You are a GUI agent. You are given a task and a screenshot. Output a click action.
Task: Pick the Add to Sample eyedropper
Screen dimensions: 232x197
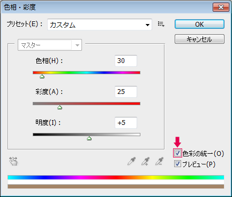point(145,161)
